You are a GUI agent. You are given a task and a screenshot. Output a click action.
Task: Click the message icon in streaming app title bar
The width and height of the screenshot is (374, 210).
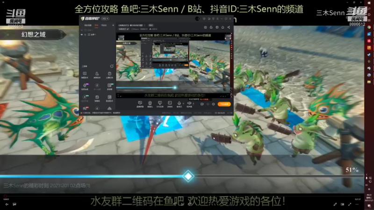coord(204,19)
